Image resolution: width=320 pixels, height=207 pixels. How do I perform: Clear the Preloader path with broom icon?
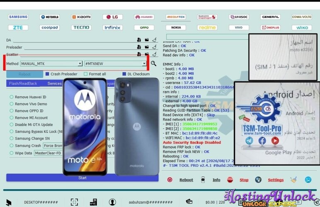(155, 47)
